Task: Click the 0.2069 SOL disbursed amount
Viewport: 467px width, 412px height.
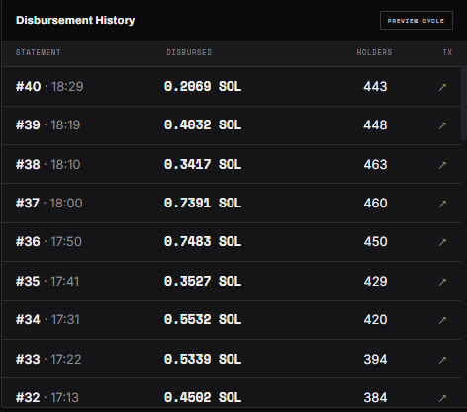Action: [x=203, y=87]
